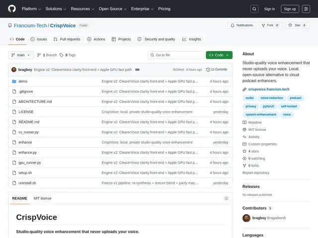Image resolution: width=318 pixels, height=238 pixels.
Task: Open README.md in the file list
Action: [29, 122]
